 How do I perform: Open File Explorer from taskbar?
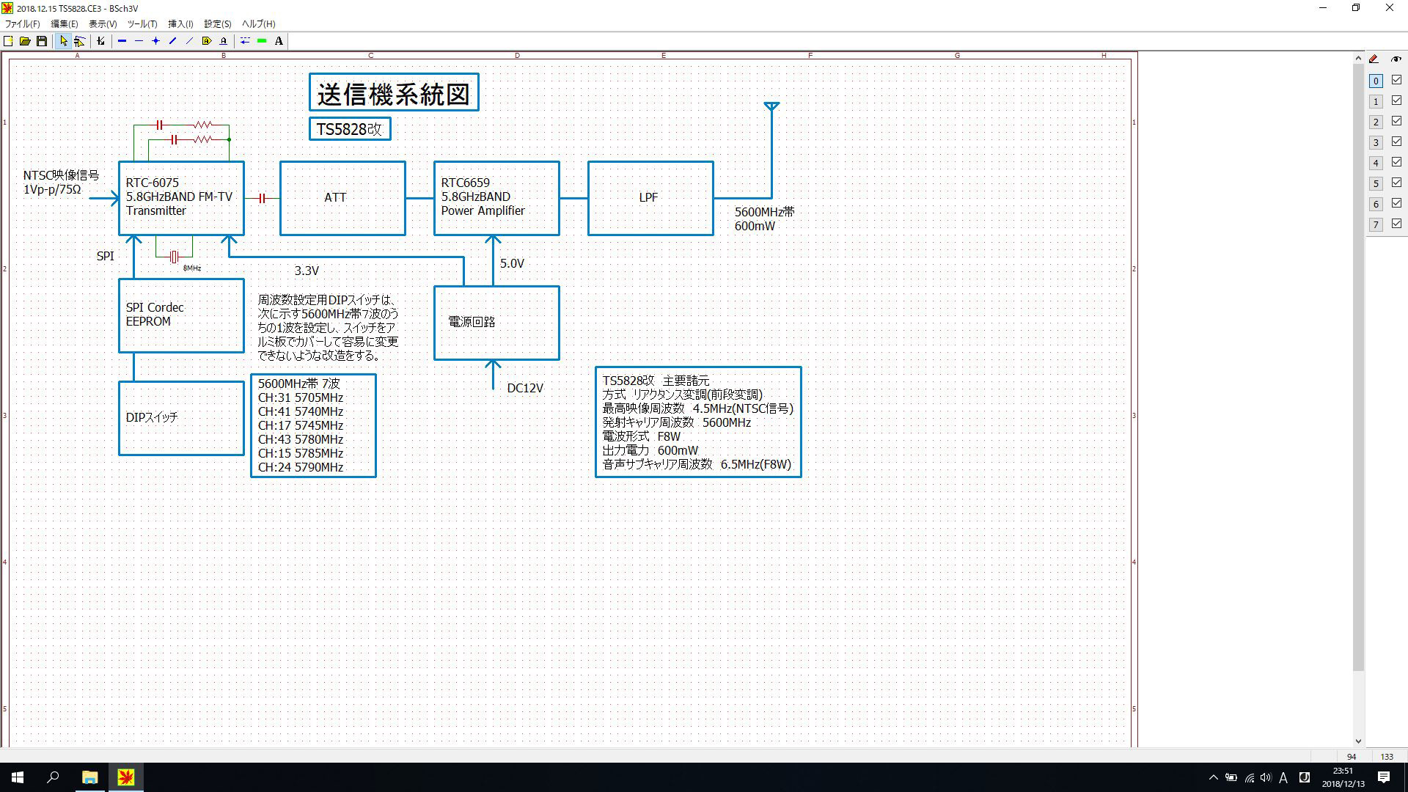89,777
